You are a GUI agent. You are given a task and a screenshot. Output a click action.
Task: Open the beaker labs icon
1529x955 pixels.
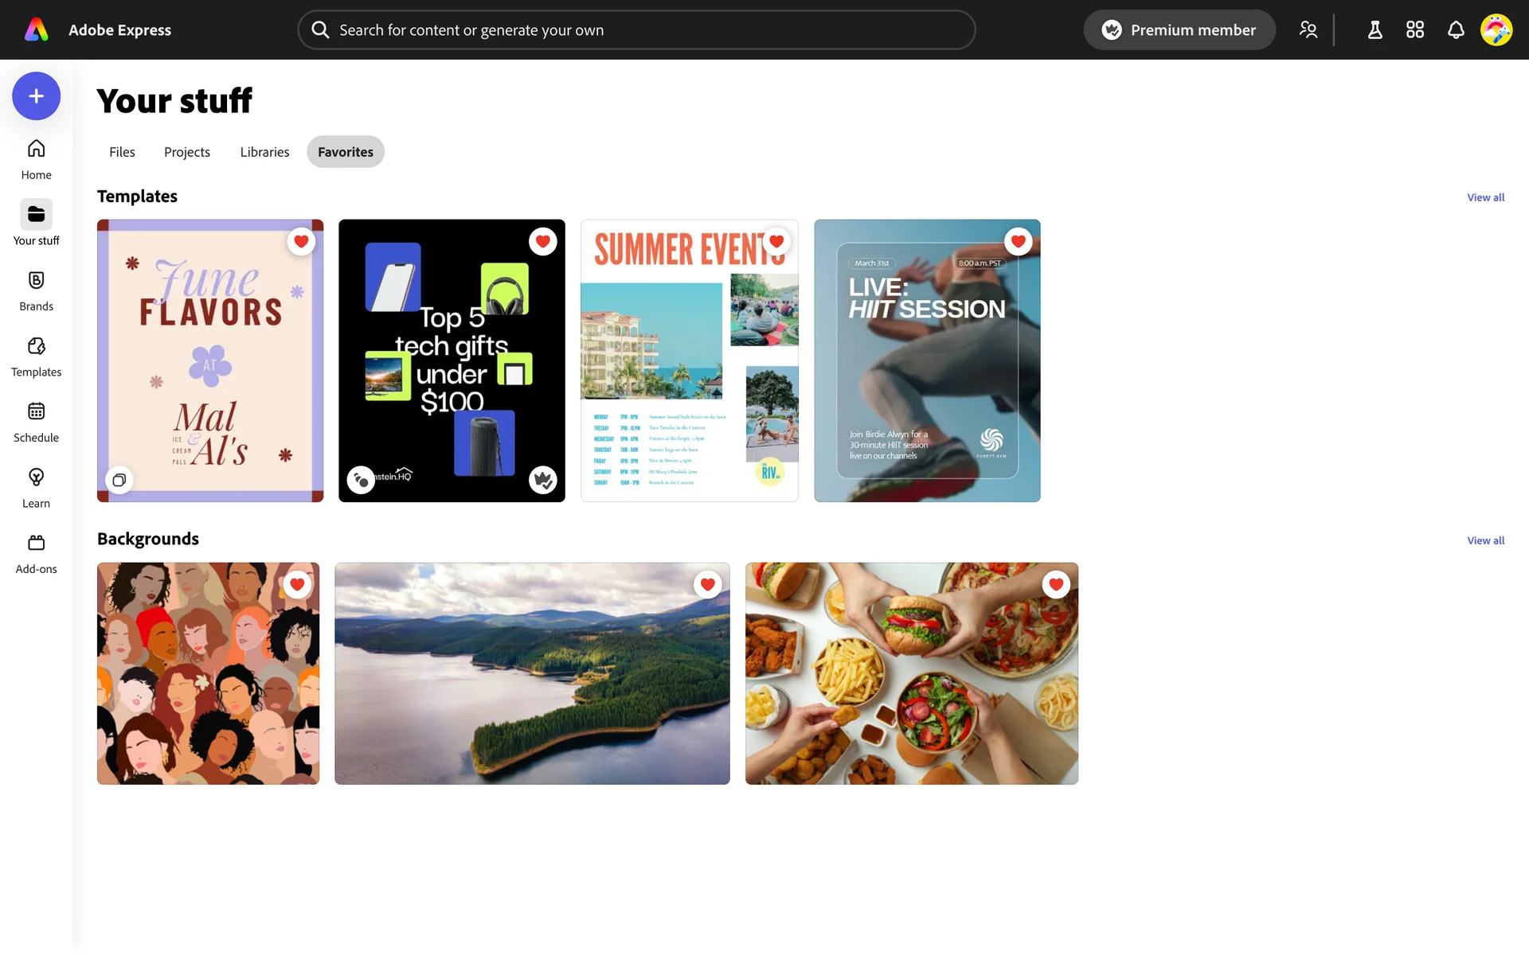pos(1375,30)
